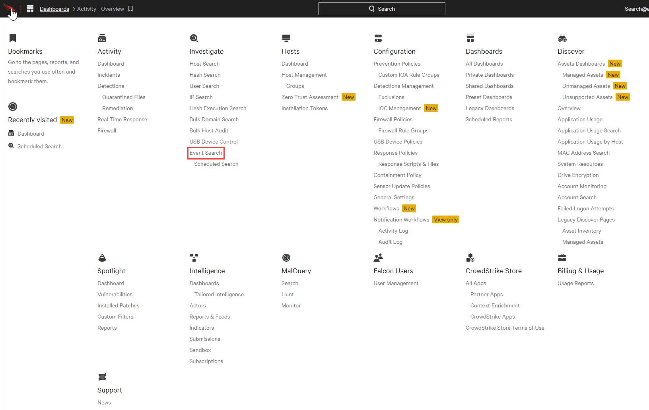The width and height of the screenshot is (649, 410).
Task: Click the Intelligence section icon
Action: [x=194, y=258]
